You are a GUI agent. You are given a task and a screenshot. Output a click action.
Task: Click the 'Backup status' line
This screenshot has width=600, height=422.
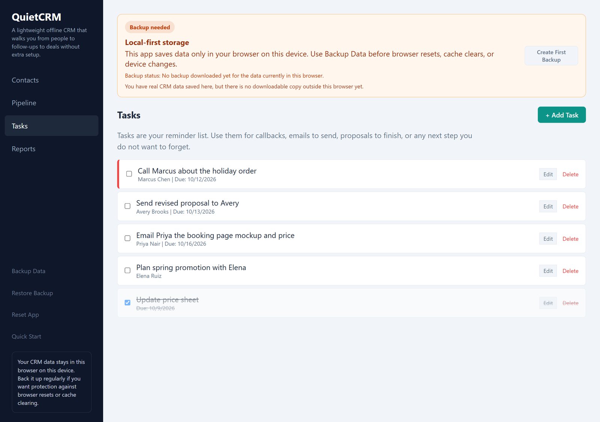pyautogui.click(x=224, y=76)
